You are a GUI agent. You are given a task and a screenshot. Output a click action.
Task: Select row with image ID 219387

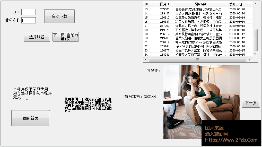198,22
